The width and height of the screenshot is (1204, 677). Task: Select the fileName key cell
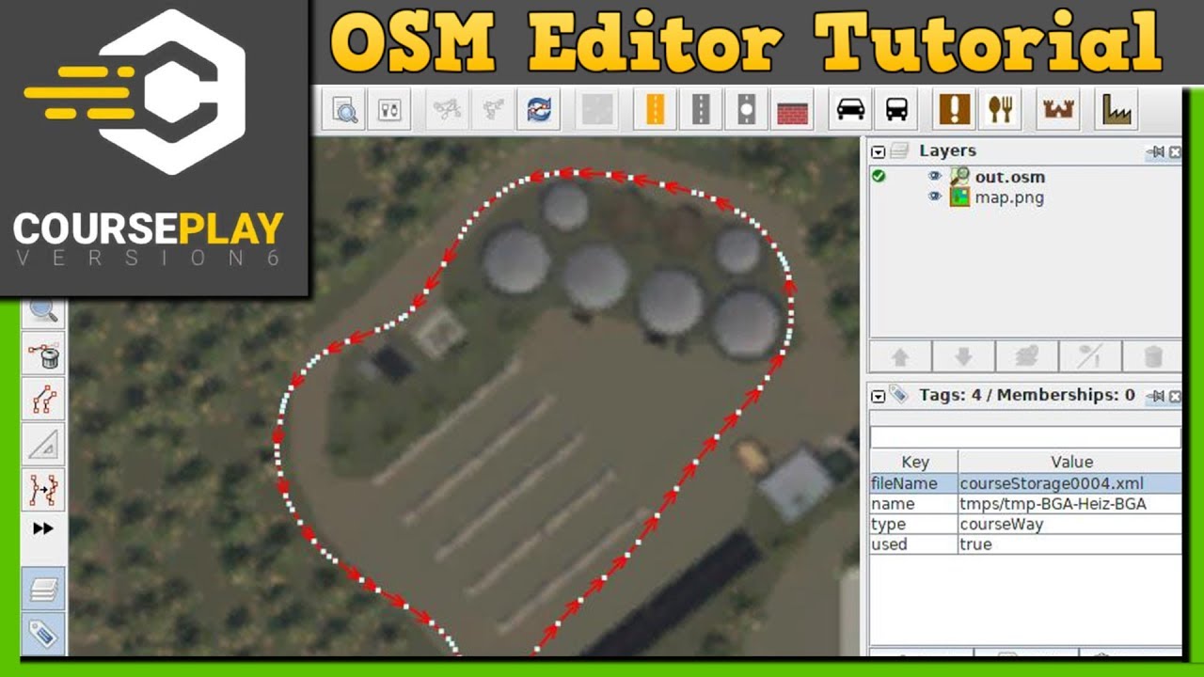tap(913, 483)
